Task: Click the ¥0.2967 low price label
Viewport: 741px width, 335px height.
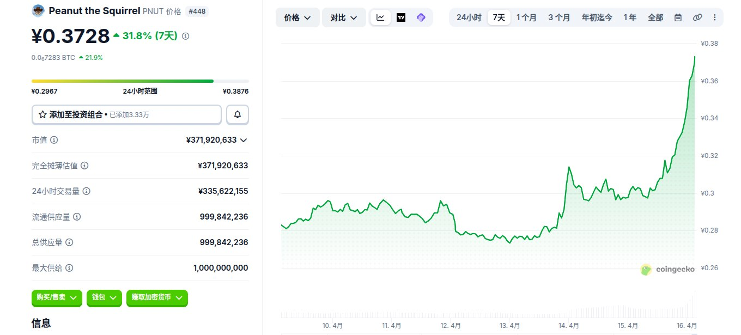Action: pos(45,92)
